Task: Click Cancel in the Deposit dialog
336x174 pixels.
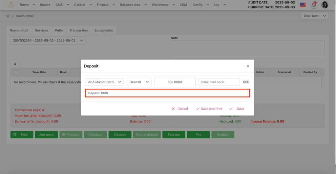Action: tap(179, 109)
